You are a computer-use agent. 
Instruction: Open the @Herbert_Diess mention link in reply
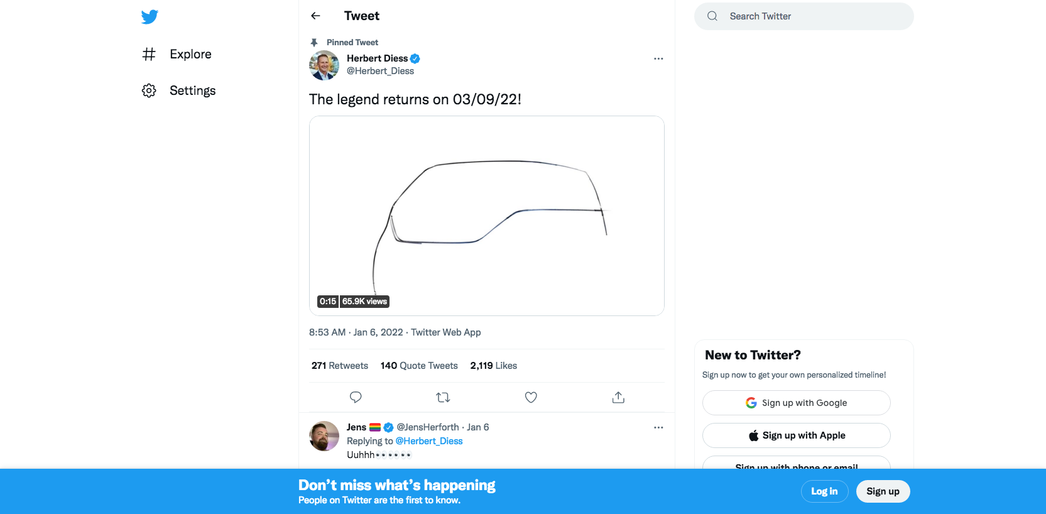click(429, 441)
